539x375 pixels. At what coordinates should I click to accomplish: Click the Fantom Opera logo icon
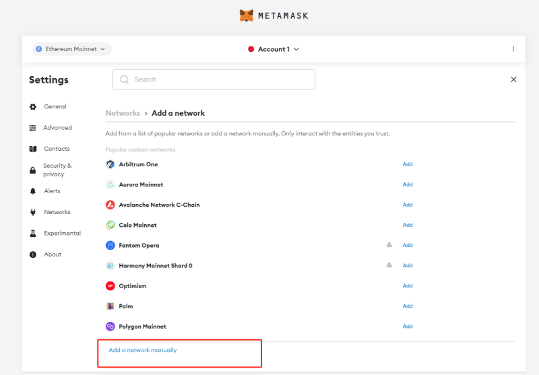(x=110, y=245)
